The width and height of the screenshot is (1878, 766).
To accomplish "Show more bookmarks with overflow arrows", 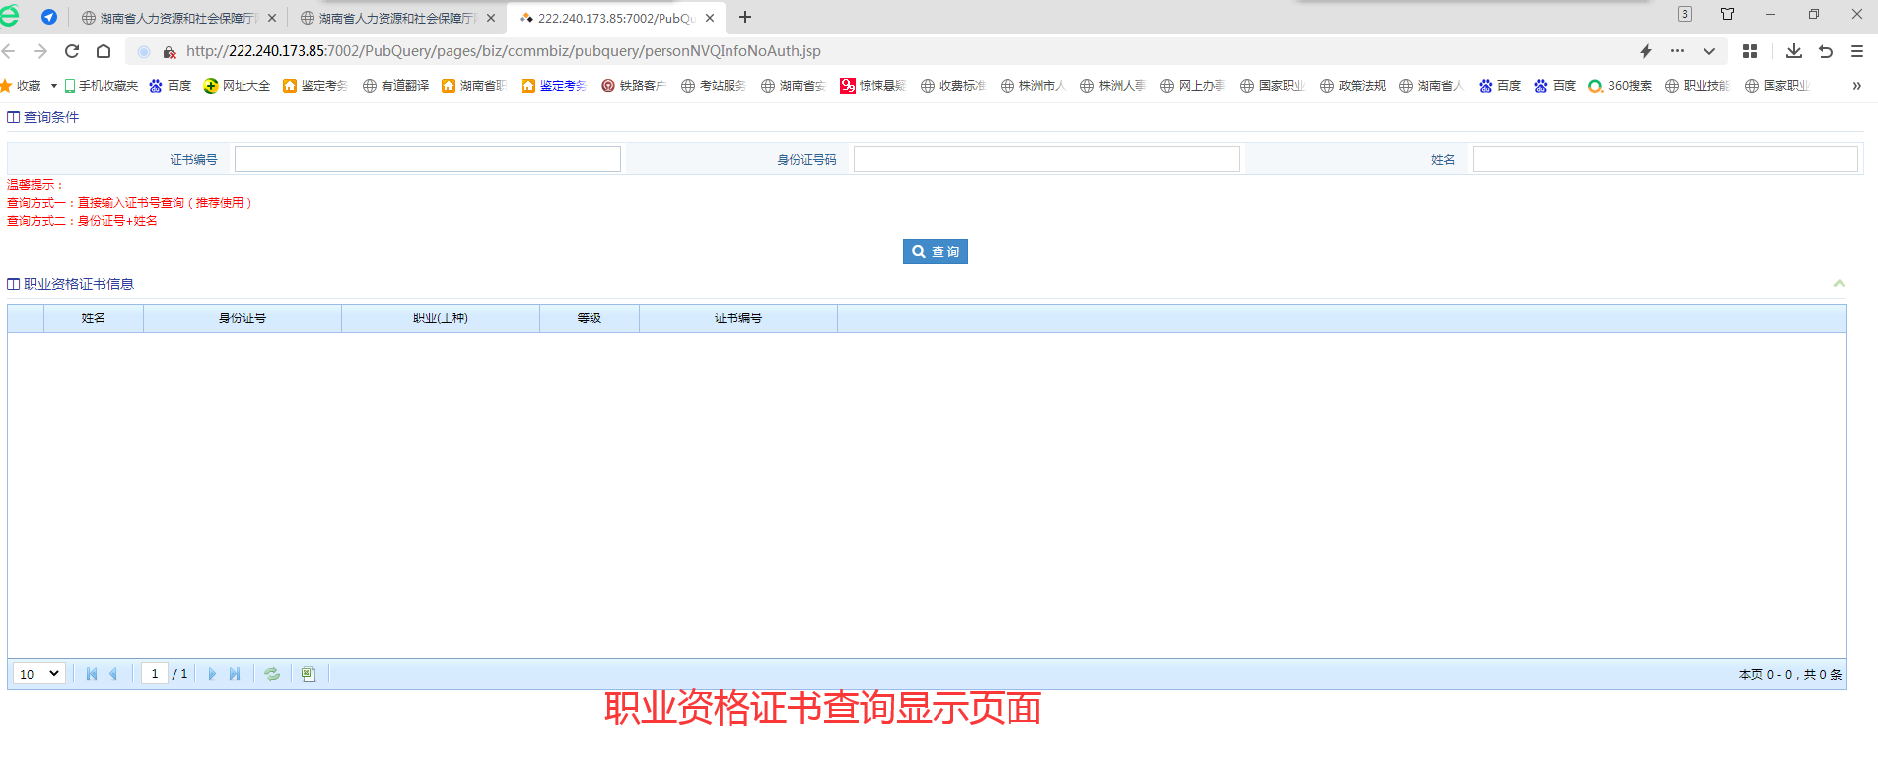I will (x=1856, y=86).
